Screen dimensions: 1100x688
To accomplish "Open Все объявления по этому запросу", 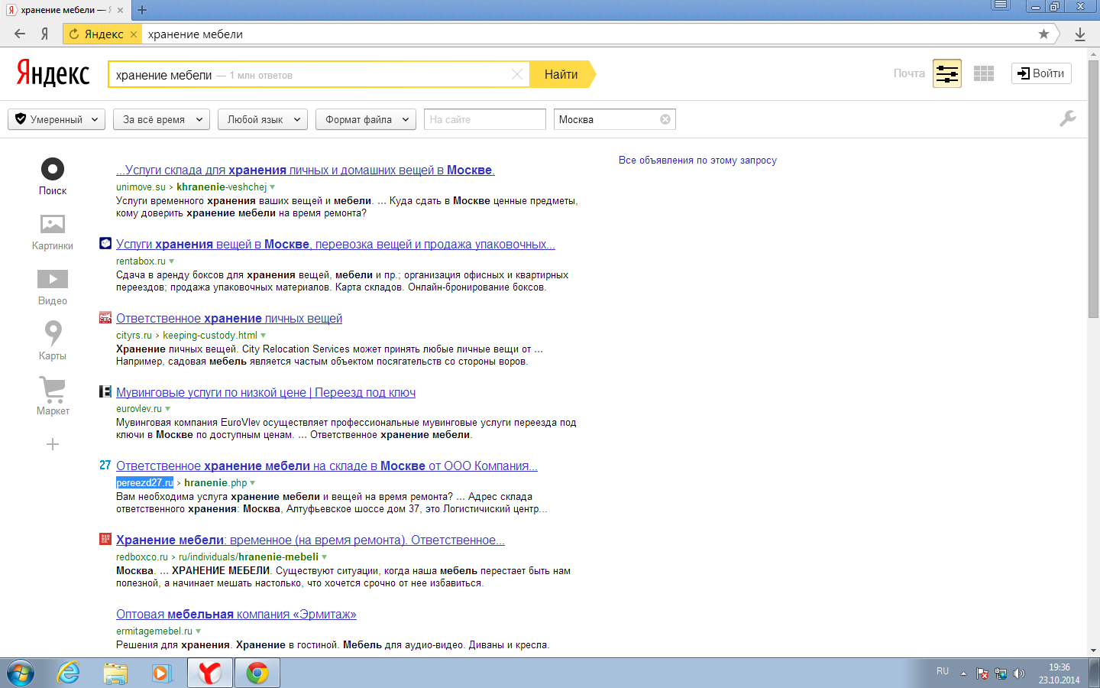I will click(697, 161).
